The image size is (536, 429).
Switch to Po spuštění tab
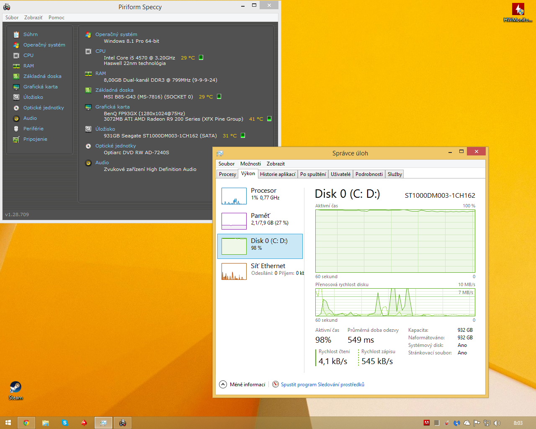(x=313, y=174)
